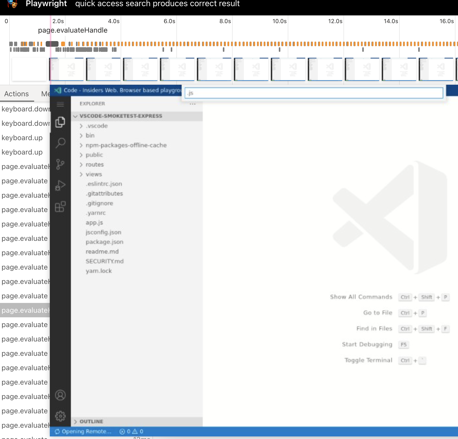Click the Opening Remote status bar item
458x439 pixels.
pyautogui.click(x=83, y=432)
